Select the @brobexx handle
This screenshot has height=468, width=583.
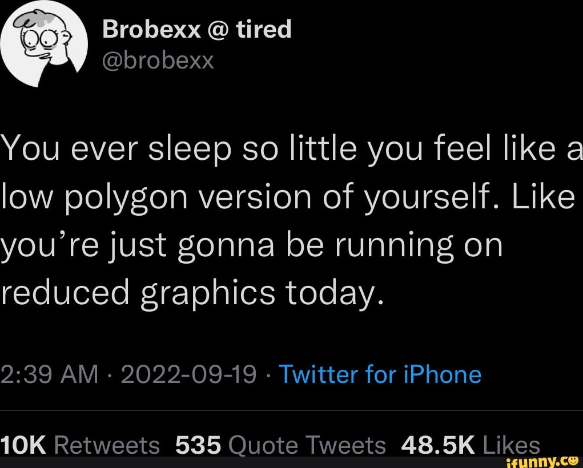(158, 59)
